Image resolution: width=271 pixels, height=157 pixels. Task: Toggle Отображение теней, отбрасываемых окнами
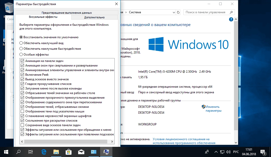22,107
